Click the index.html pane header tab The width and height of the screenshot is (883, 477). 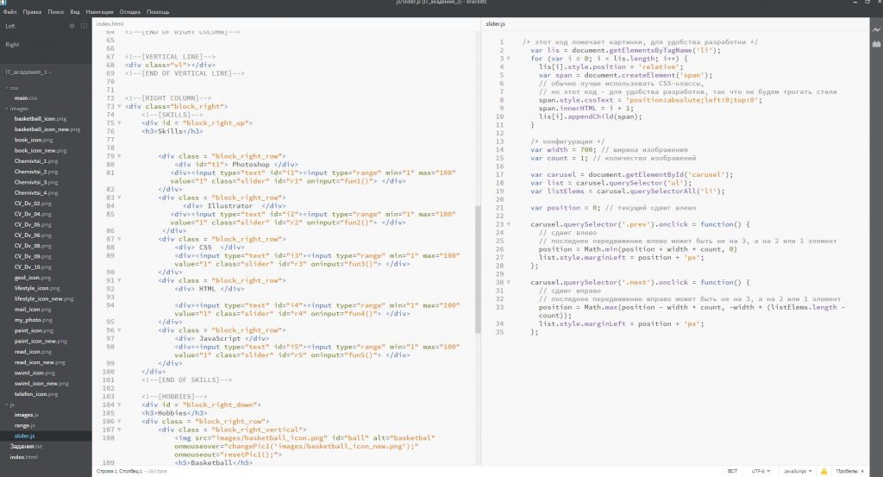tap(110, 24)
